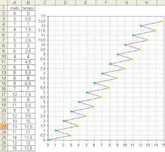The height and width of the screenshot is (152, 165).
Task: Select row 18 header
Action: (x=4, y=100)
